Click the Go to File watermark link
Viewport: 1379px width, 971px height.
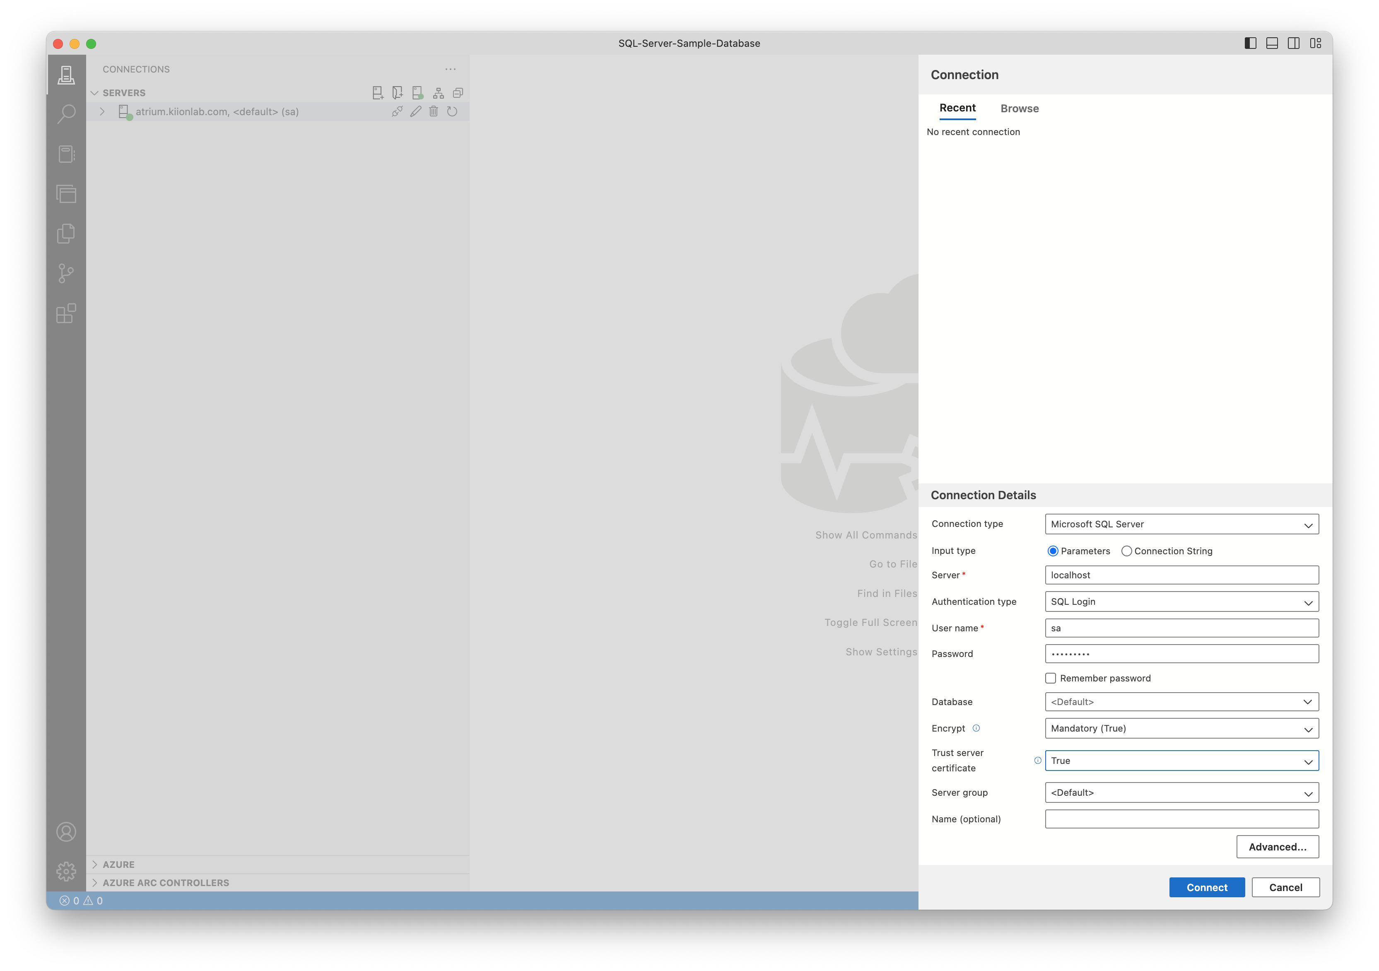click(893, 564)
